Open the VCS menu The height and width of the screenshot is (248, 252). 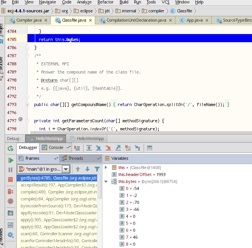point(165,2)
